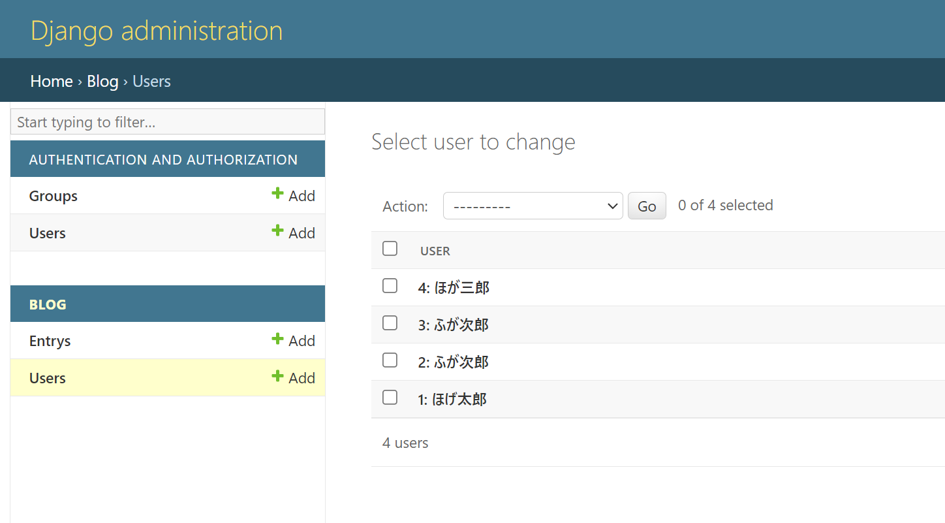
Task: Open user 4: ほが三郎
Action: click(454, 287)
